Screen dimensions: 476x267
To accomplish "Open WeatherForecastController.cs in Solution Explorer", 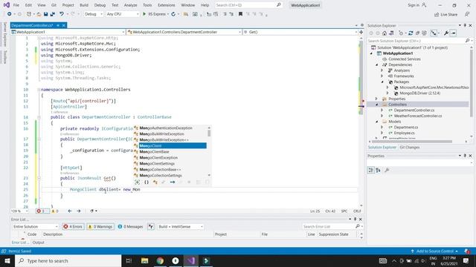I will (418, 116).
